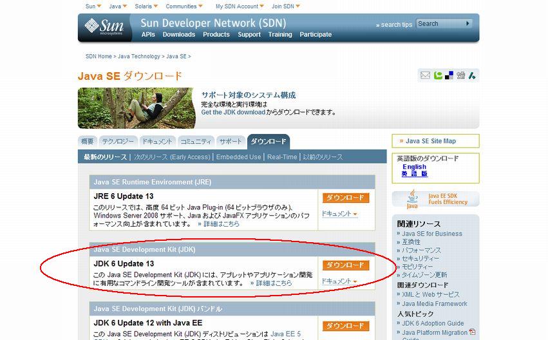Expand the Solaris top menu
Screen dimensions: 548x340
[x=146, y=6]
